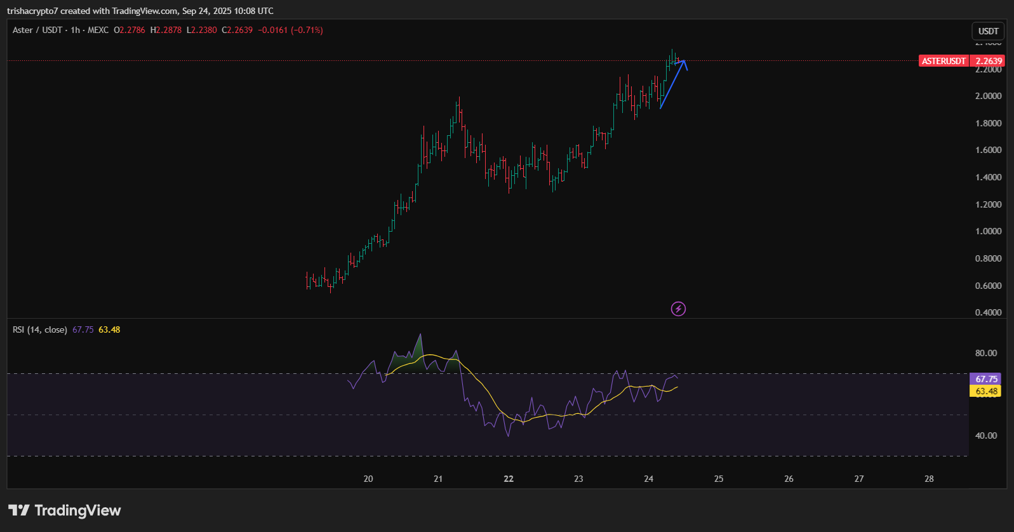The width and height of the screenshot is (1014, 532).
Task: Click the 40.00 RSI scale label
Action: (986, 436)
